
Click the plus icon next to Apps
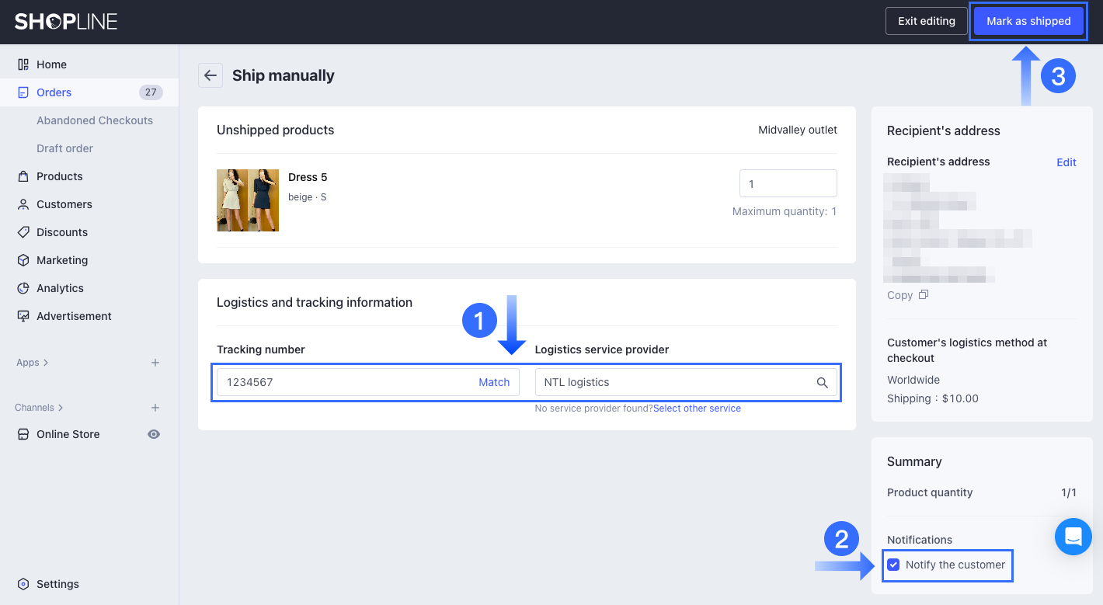coord(155,363)
